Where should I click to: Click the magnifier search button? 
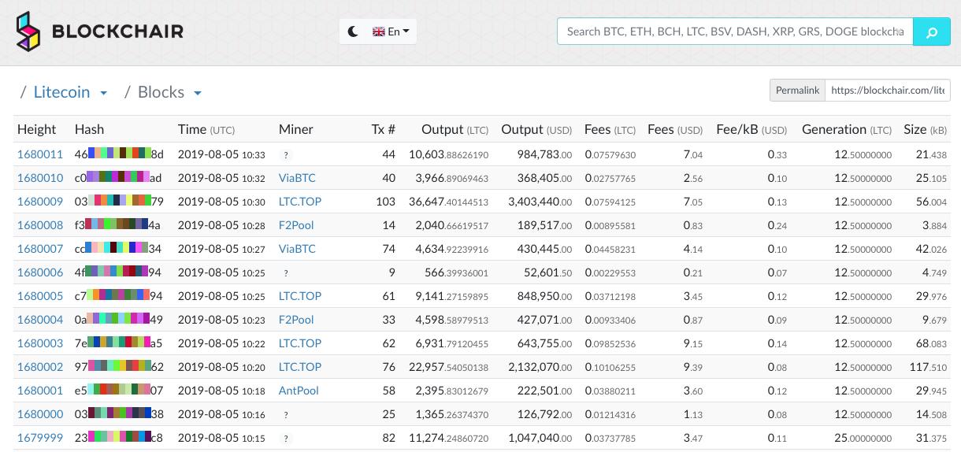point(932,32)
